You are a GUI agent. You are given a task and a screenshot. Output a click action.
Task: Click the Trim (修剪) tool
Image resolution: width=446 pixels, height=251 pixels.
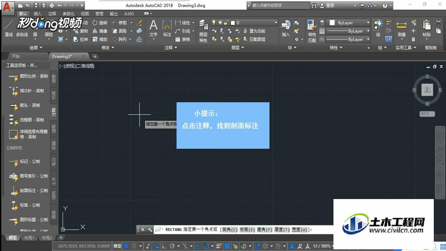pos(119,23)
